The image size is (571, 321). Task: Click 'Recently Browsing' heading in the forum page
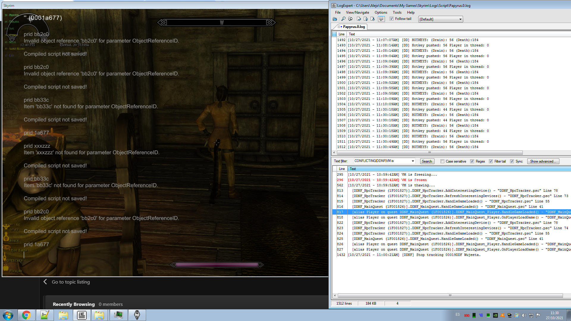coord(74,304)
